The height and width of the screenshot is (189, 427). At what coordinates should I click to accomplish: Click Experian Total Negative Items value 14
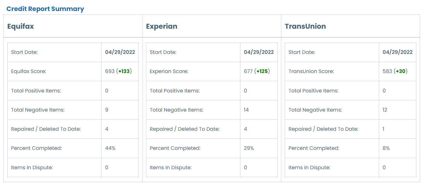(x=246, y=110)
